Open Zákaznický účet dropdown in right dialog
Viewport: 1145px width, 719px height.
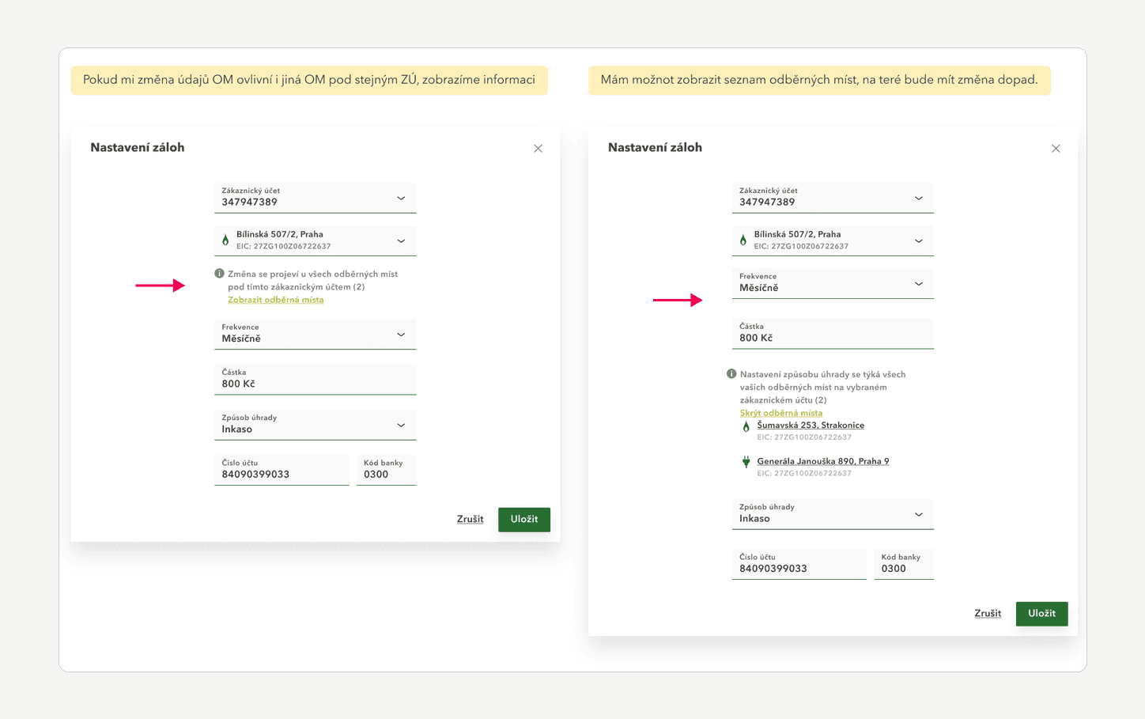point(833,198)
